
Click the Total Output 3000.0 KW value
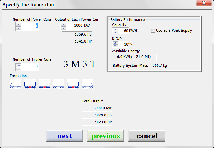point(97,108)
